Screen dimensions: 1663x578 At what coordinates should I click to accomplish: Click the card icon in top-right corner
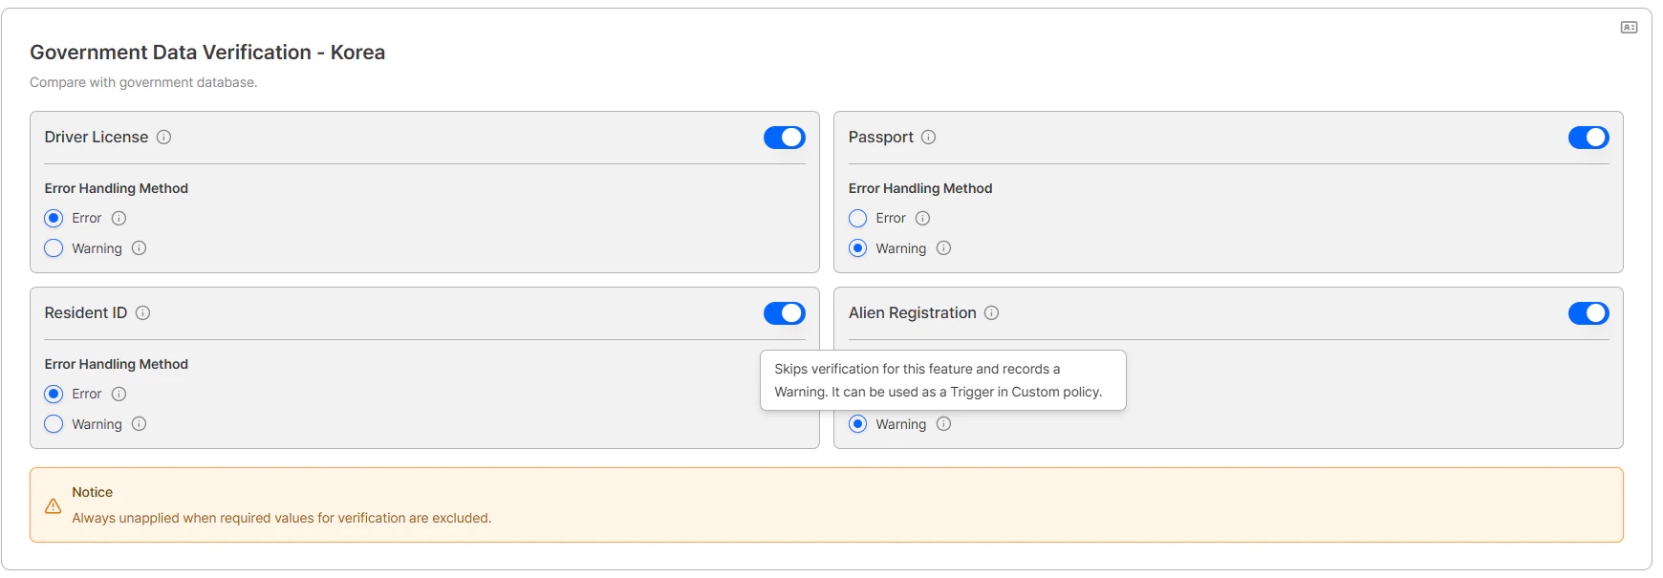(1630, 28)
